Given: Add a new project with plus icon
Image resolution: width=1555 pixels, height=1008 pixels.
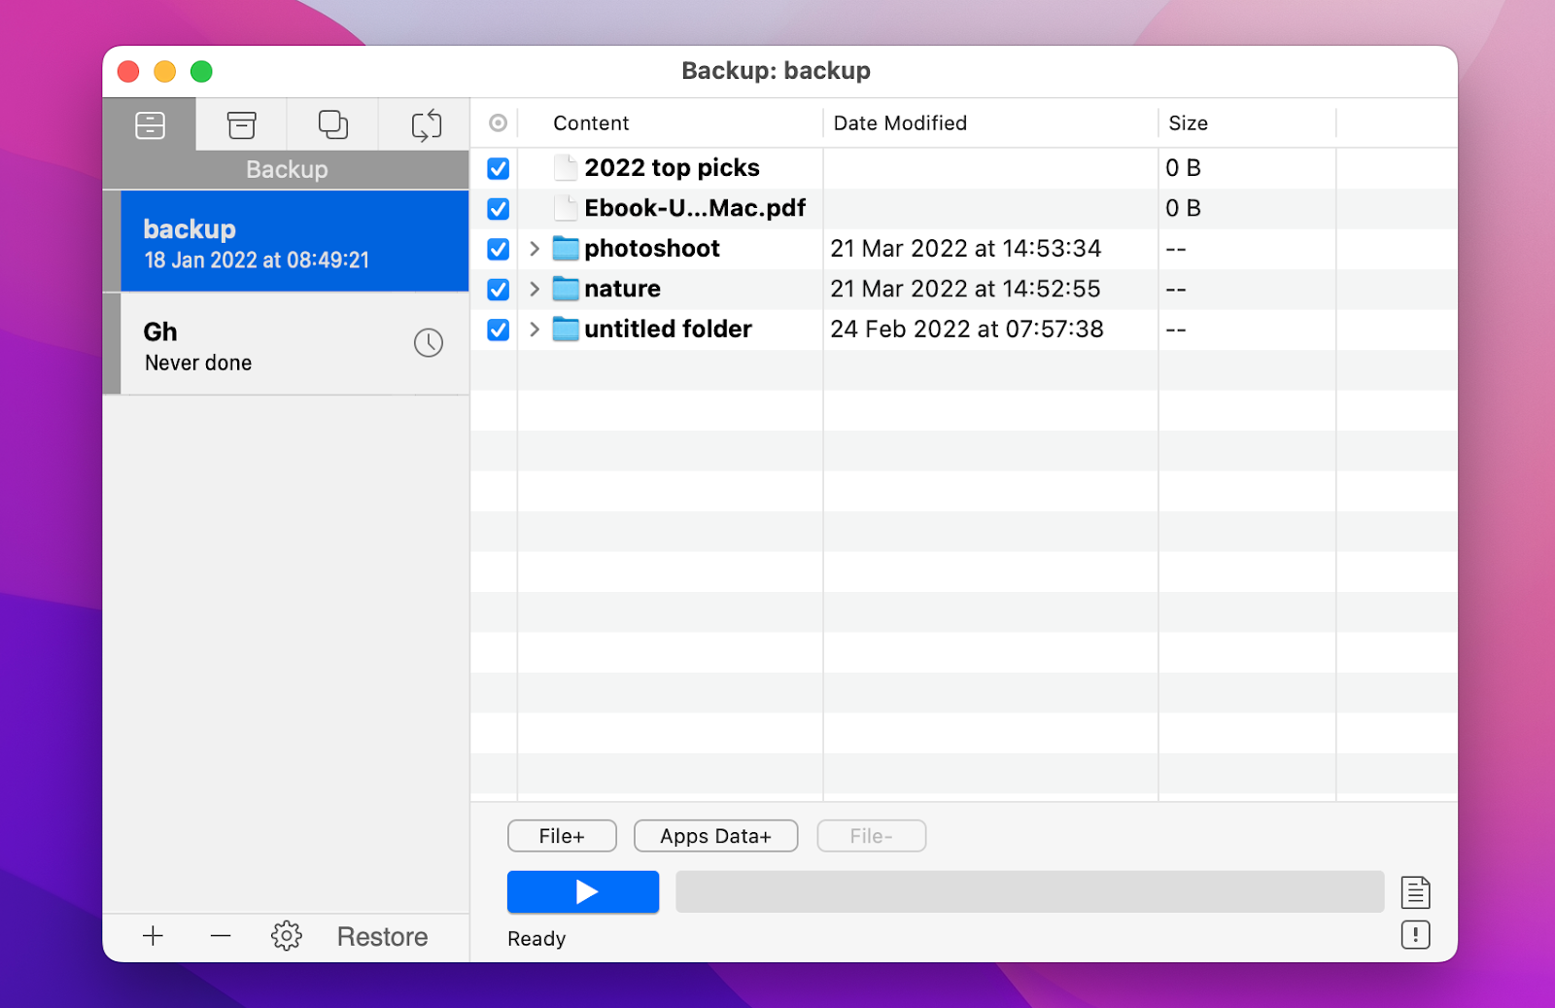Looking at the screenshot, I should click(153, 936).
